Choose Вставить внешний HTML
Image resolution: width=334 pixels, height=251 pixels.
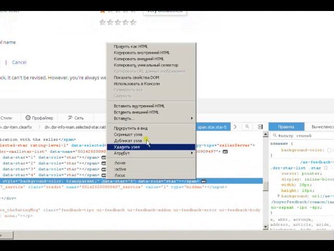151,112
